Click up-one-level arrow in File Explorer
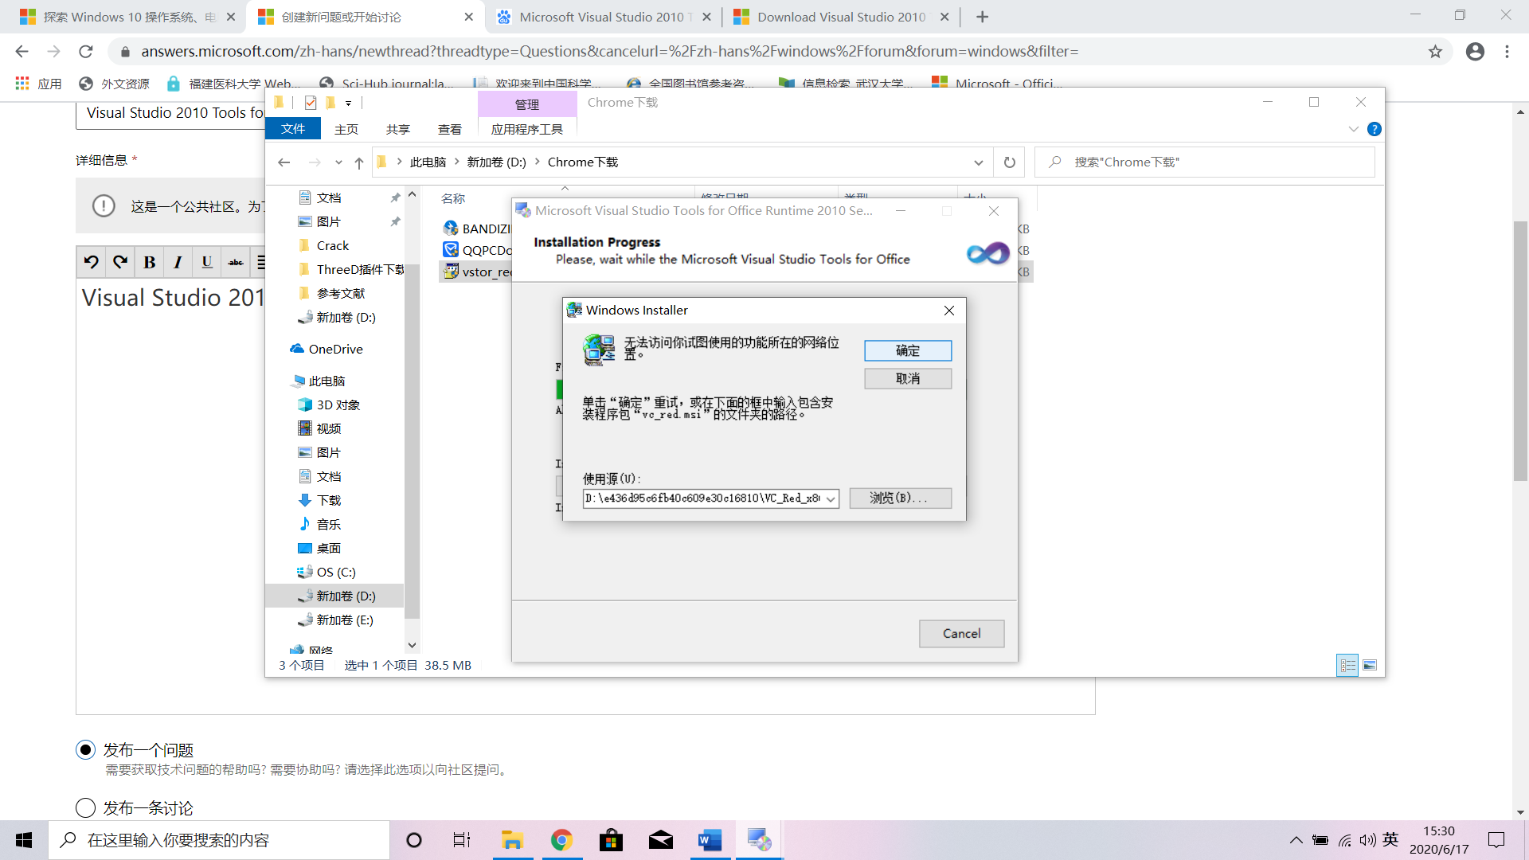This screenshot has width=1529, height=860. point(359,162)
